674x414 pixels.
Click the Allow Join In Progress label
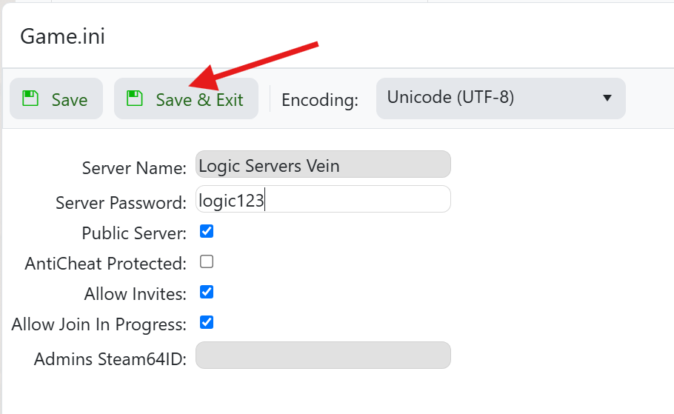pos(99,324)
